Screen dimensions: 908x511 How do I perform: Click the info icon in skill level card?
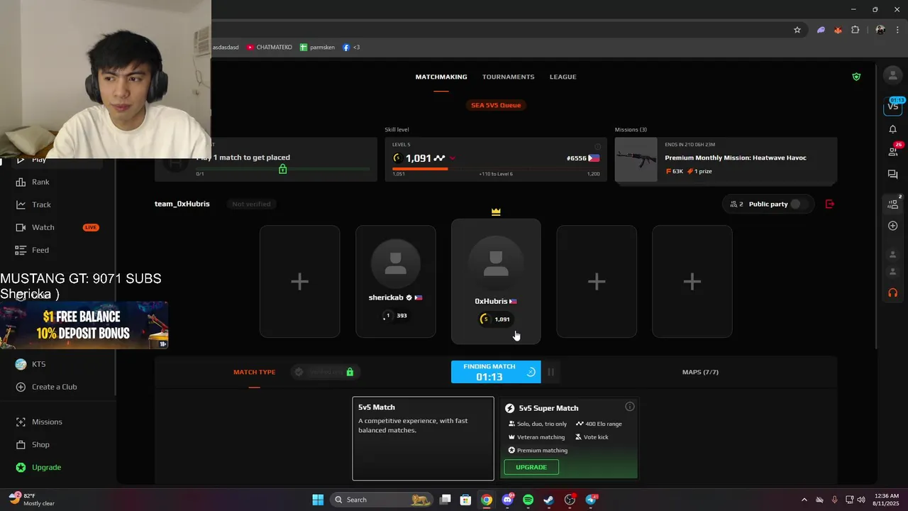(597, 147)
